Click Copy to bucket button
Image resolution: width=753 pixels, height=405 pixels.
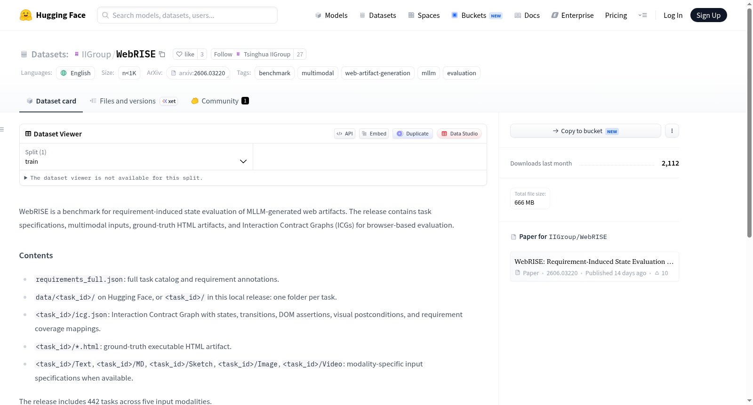click(585, 131)
